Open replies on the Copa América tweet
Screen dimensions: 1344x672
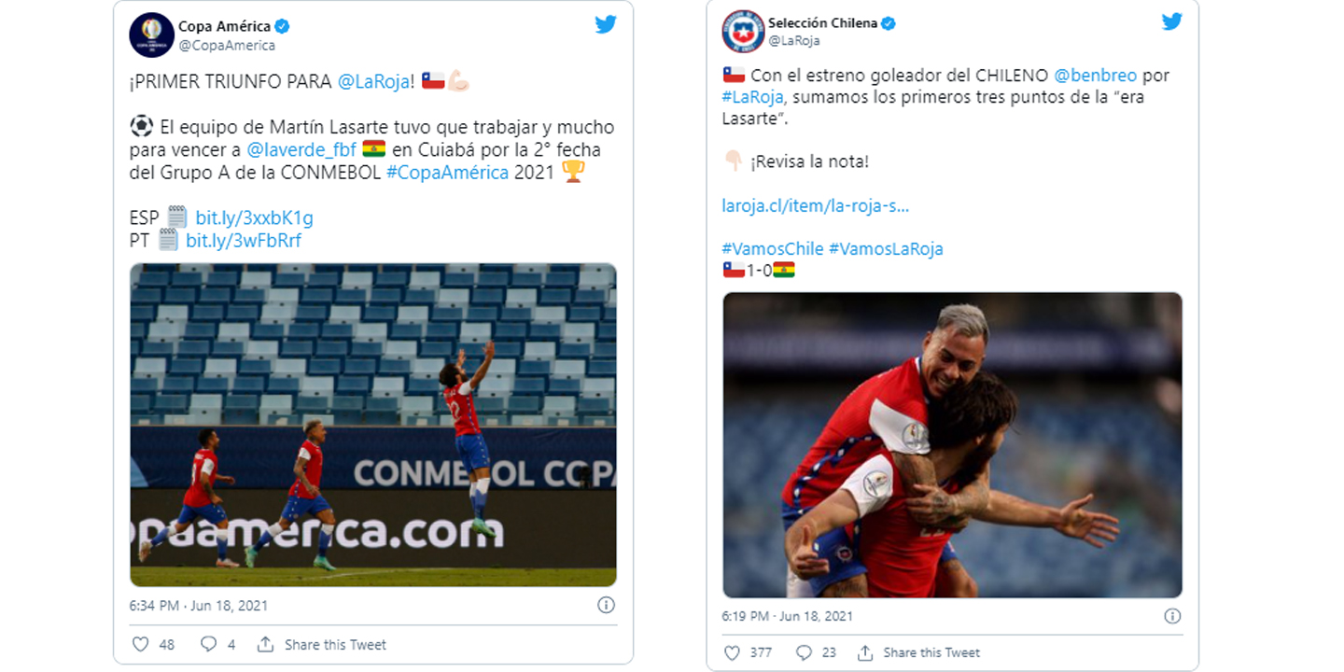point(208,644)
